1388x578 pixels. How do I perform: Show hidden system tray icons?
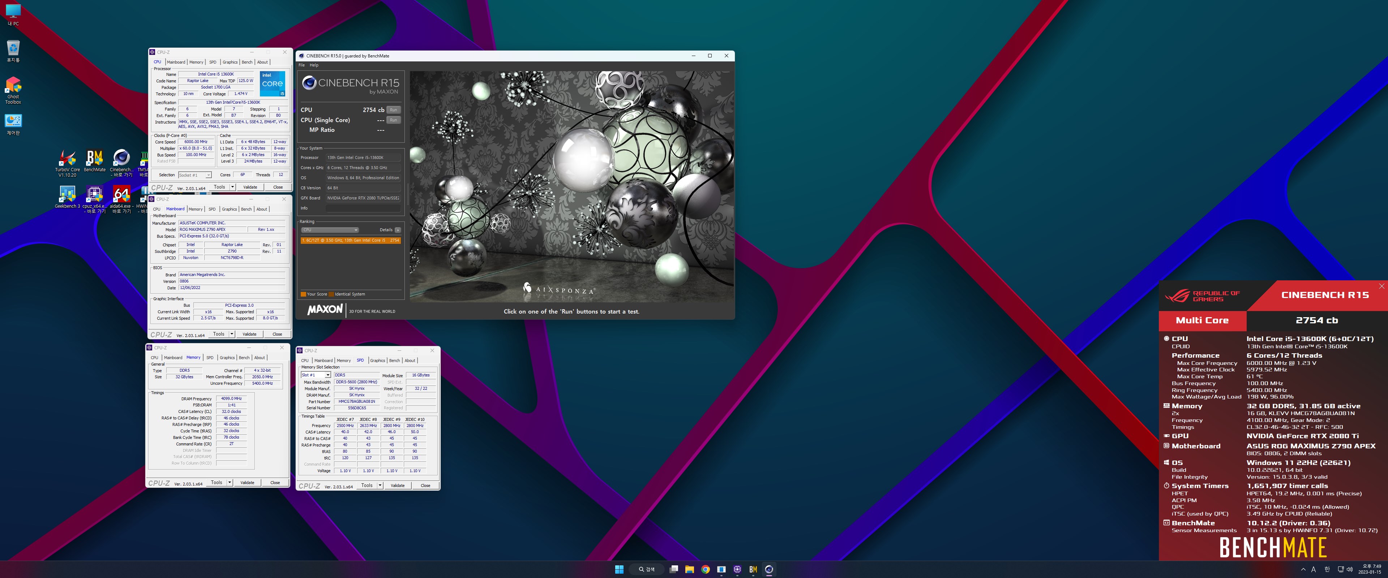pyautogui.click(x=1303, y=569)
